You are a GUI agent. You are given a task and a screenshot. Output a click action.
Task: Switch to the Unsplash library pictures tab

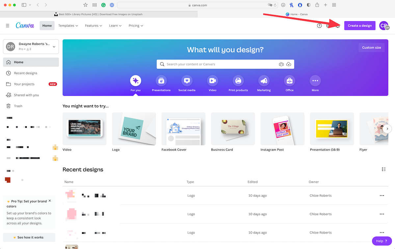pyautogui.click(x=99, y=14)
